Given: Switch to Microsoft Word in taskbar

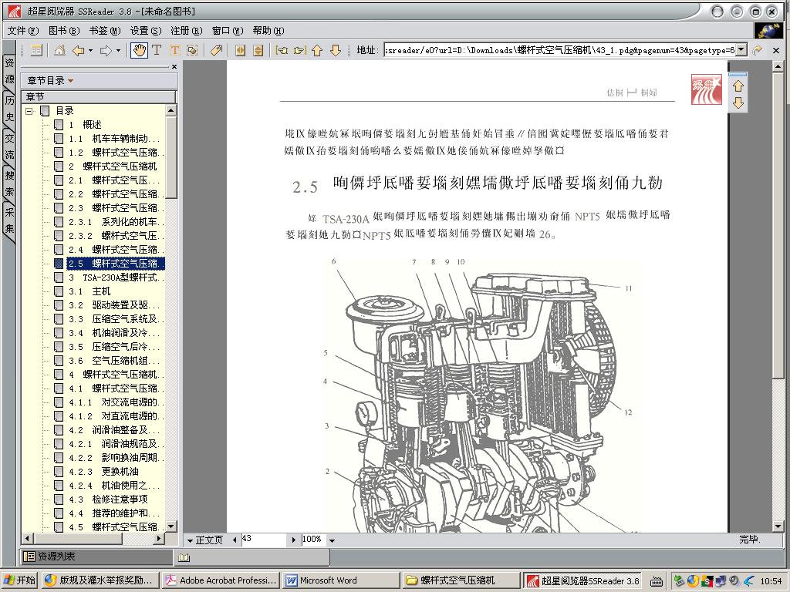Looking at the screenshot, I should coord(340,580).
